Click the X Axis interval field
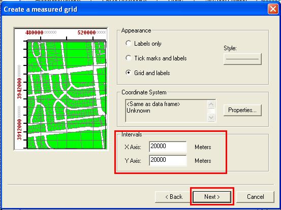The height and width of the screenshot is (210, 281). tap(168, 147)
